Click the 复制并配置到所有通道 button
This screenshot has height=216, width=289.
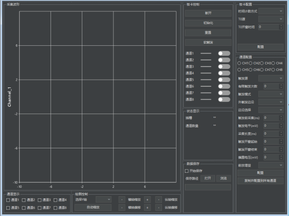260,181
